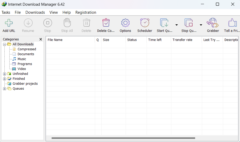This screenshot has height=142, width=240.
Task: Select the Music category
Action: [22, 59]
